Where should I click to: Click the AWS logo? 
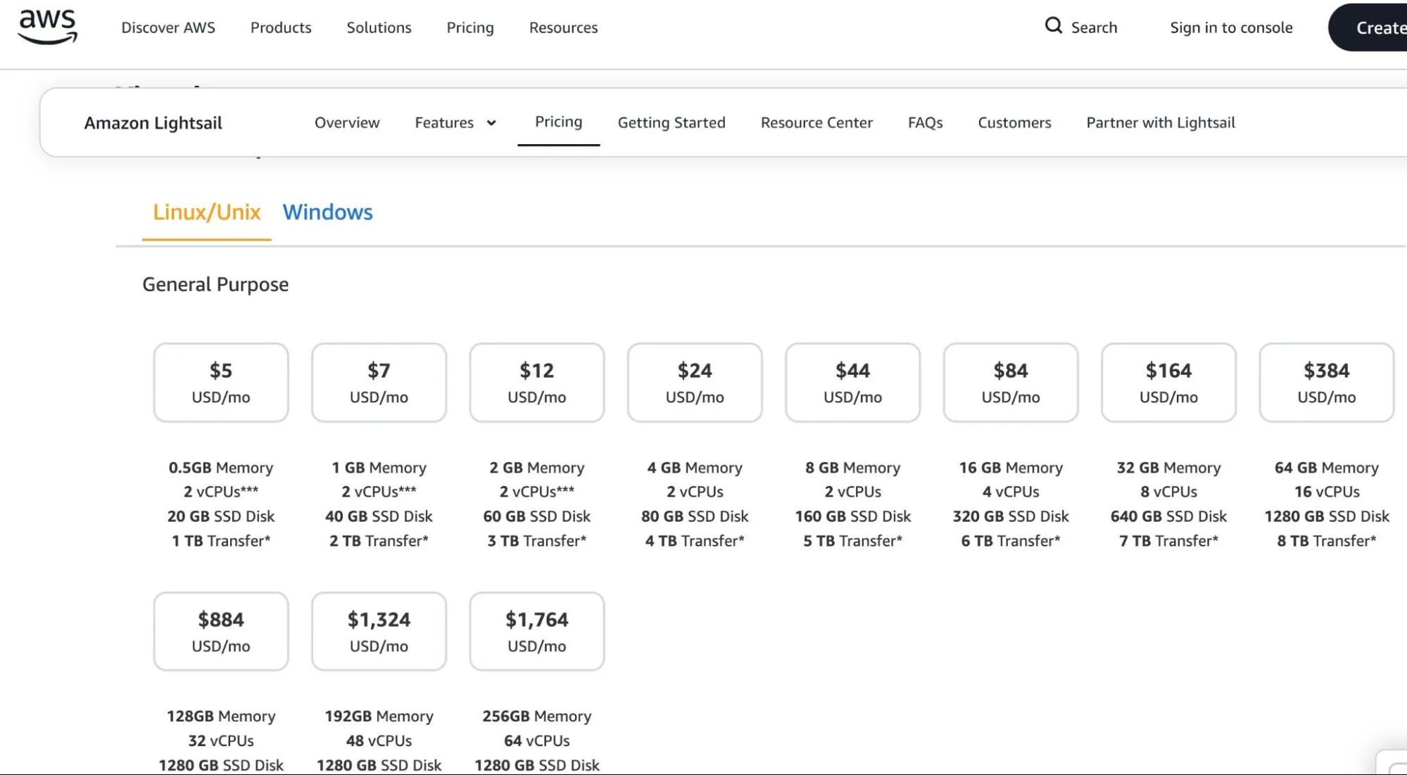47,27
